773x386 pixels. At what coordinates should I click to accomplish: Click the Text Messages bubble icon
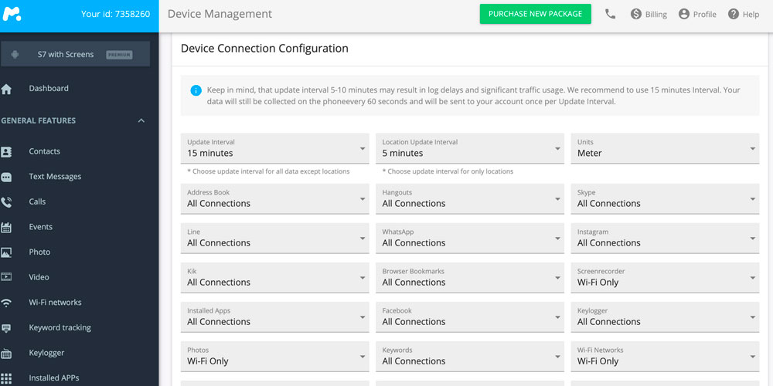click(6, 177)
